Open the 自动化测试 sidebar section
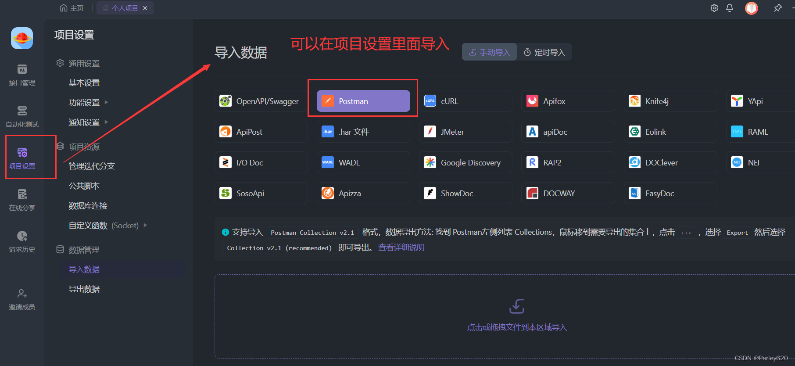795x366 pixels. tap(22, 117)
